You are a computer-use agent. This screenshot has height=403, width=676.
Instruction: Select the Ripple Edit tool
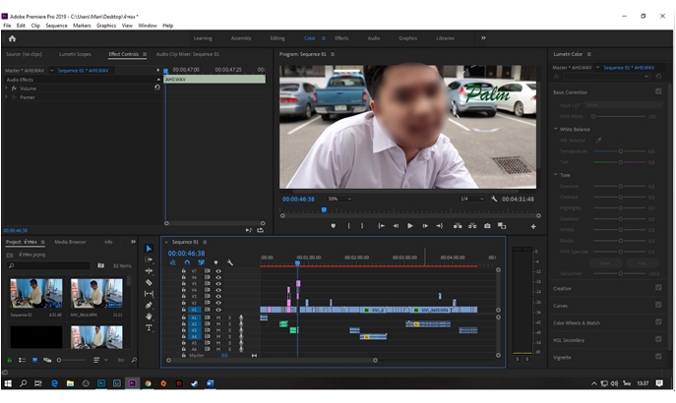pyautogui.click(x=149, y=270)
